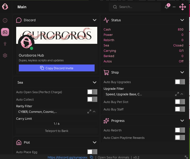Toggle Auto Claim Playtime Rewards
Screen dimensions: 190x159
pyautogui.click(x=180, y=137)
